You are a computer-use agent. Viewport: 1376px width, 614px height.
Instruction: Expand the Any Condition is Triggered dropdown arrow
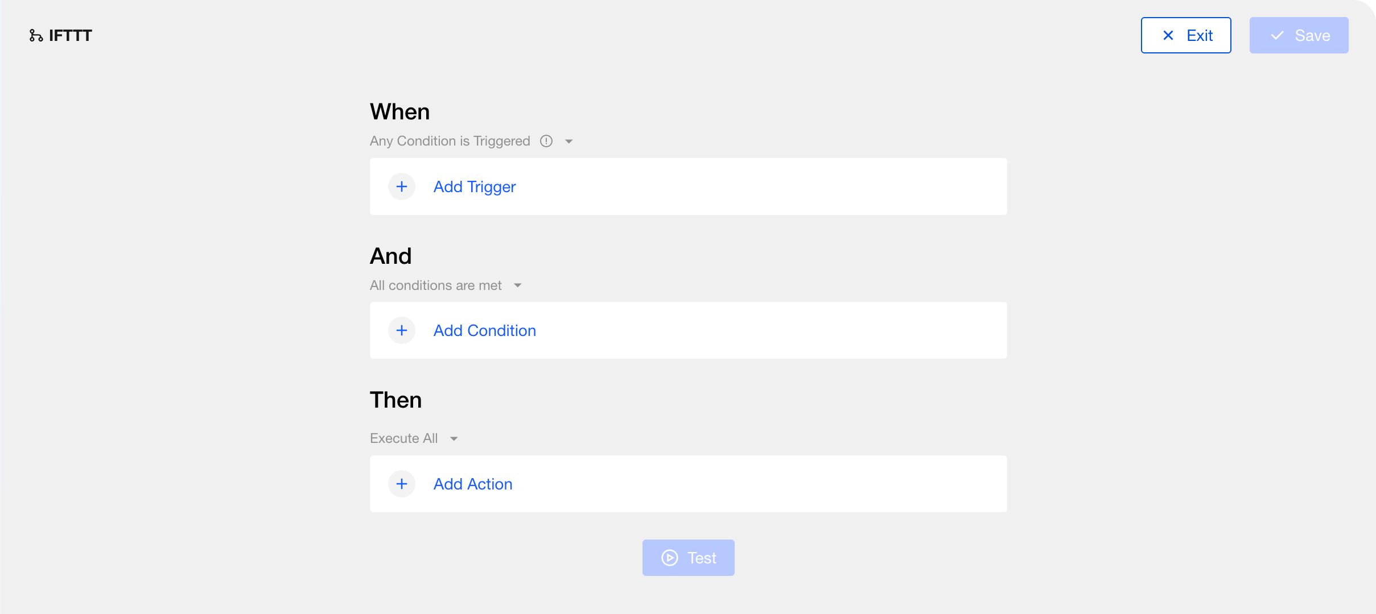pos(568,142)
